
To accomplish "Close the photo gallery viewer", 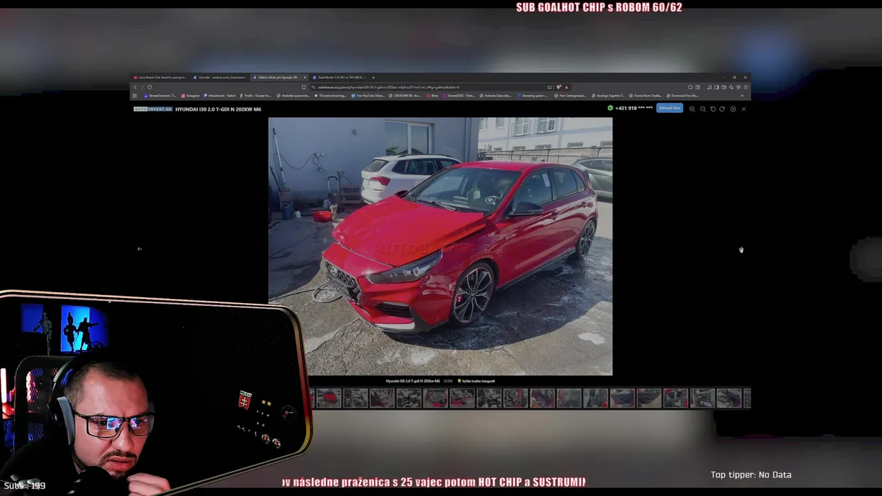I will [743, 109].
